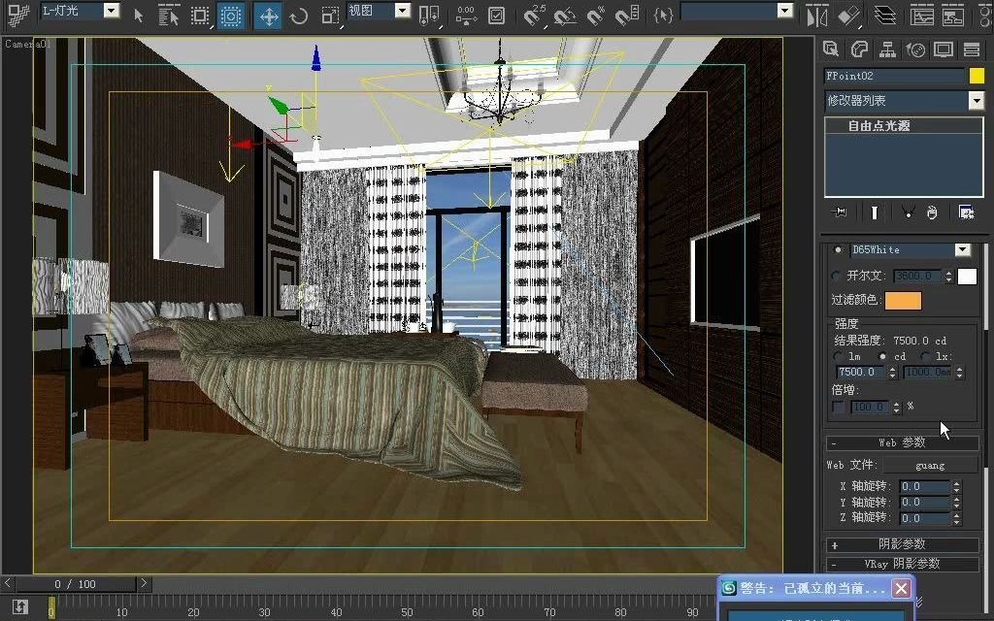The image size is (994, 621).
Task: Enable the Angle Snap toggle
Action: click(x=563, y=16)
